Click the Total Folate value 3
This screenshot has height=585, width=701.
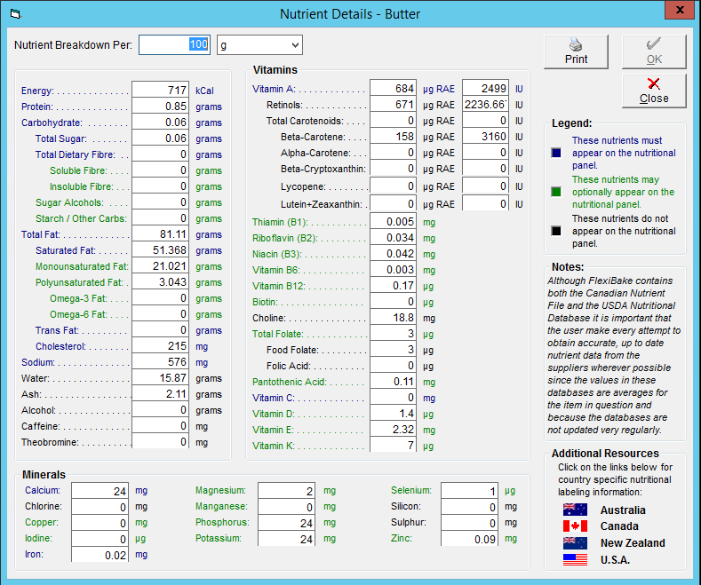393,334
